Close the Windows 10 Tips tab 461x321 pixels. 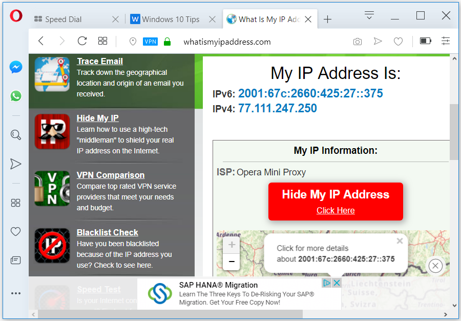coord(212,19)
